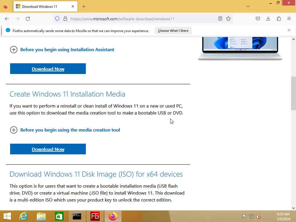Click the vertical scrollbar thumb
Viewport: 296px width, 222px height.
tap(293, 93)
